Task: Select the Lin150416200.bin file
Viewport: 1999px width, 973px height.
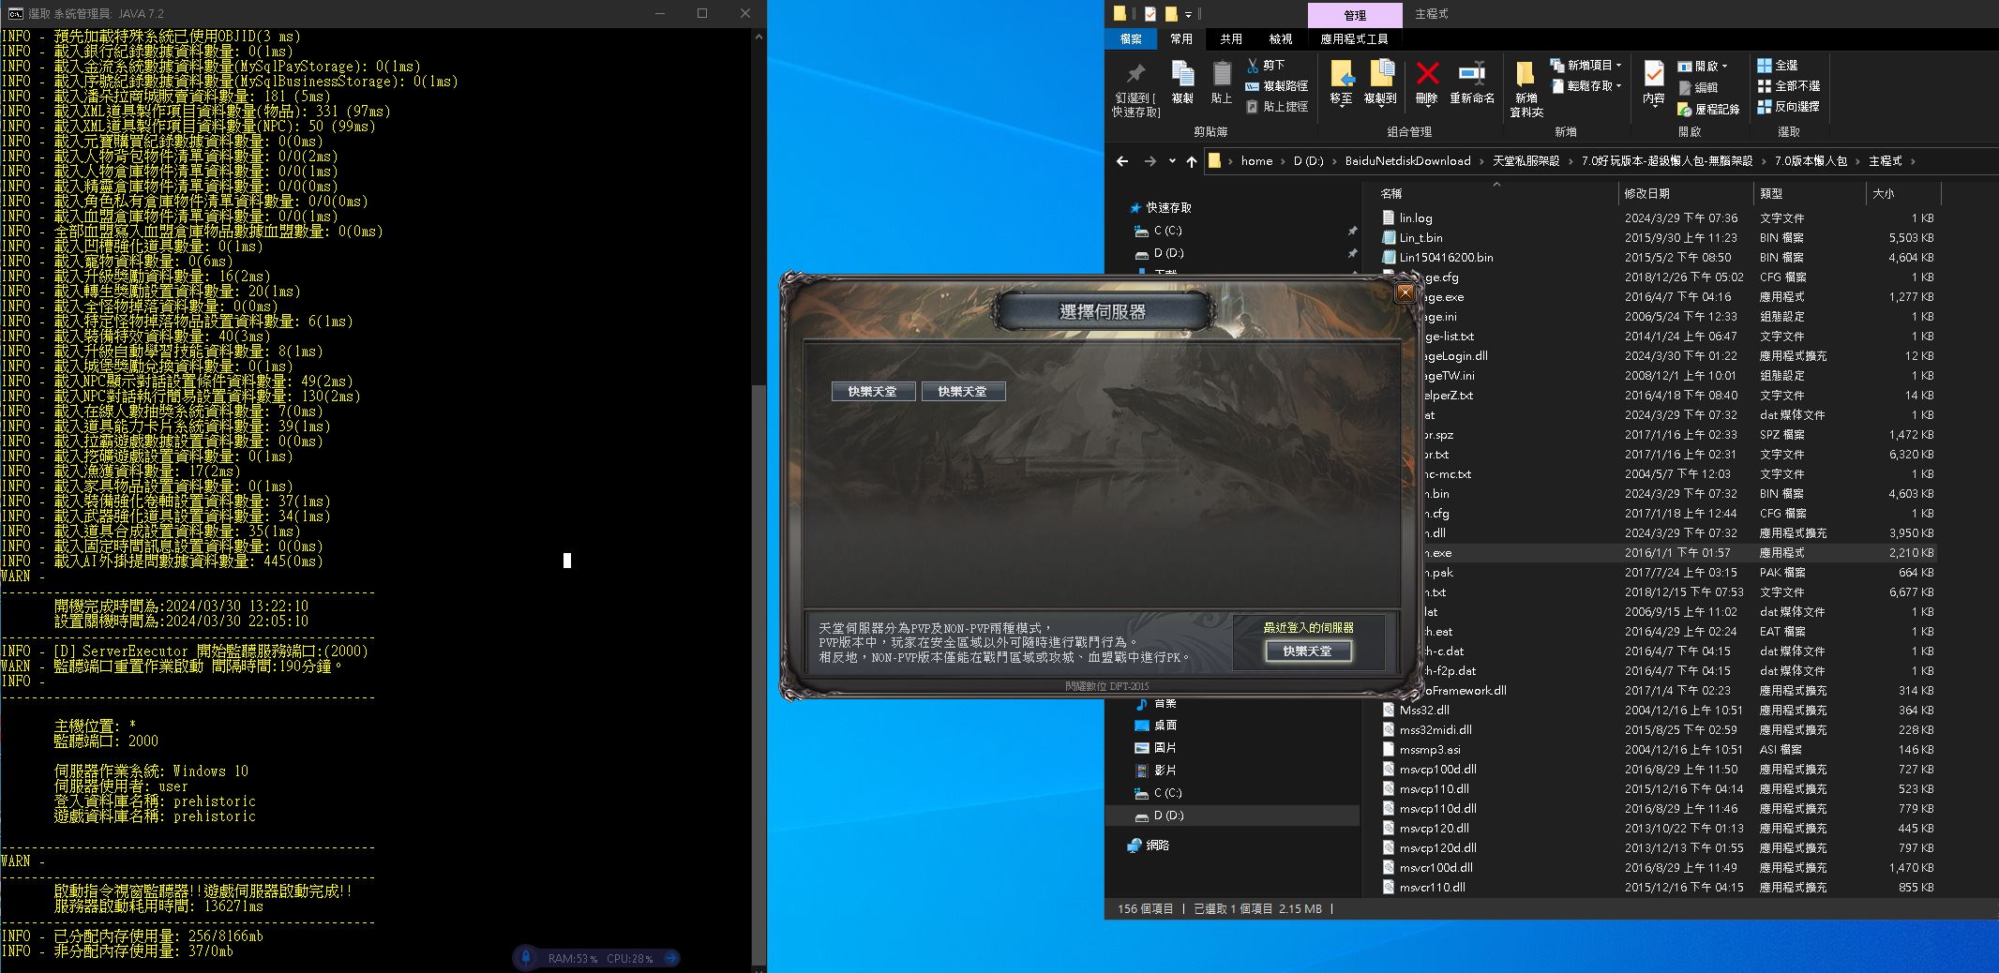Action: coord(1446,258)
